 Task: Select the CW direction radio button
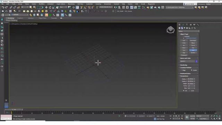(x=183, y=91)
